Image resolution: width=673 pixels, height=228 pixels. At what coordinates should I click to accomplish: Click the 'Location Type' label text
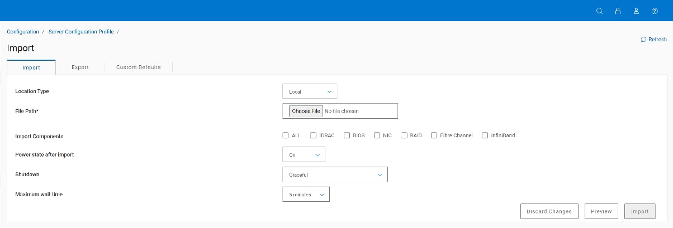click(x=32, y=91)
